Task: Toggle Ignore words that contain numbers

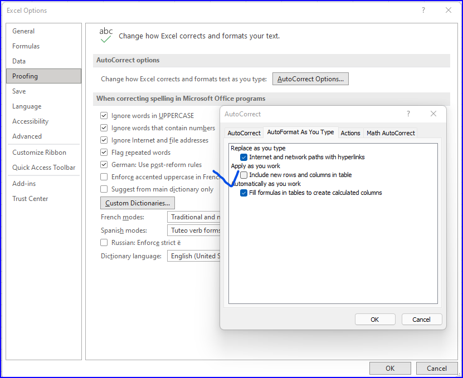Action: tap(104, 128)
